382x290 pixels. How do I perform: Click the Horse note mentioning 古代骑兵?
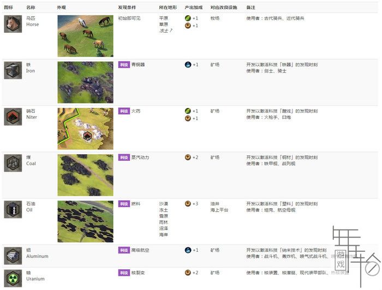pos(275,18)
